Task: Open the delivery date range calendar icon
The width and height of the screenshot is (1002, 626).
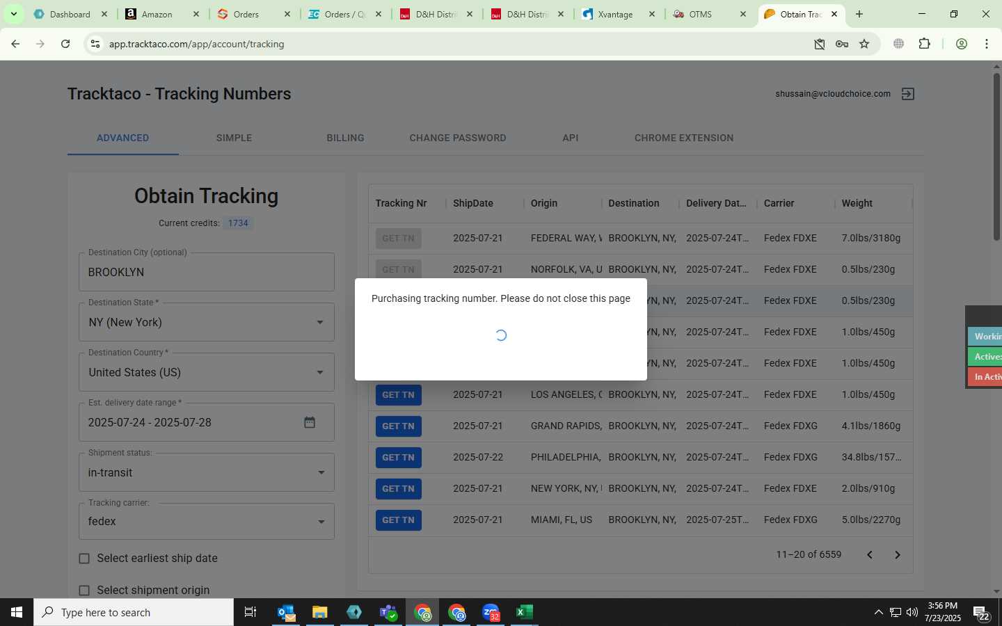Action: (x=310, y=422)
